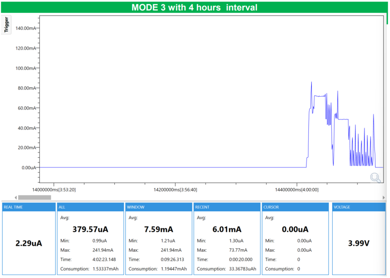This screenshot has height=278, width=390.
Task: Click the MODE 3 green title banner
Action: pos(194,8)
